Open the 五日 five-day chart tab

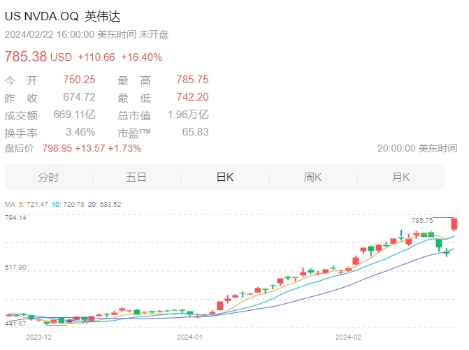[136, 177]
